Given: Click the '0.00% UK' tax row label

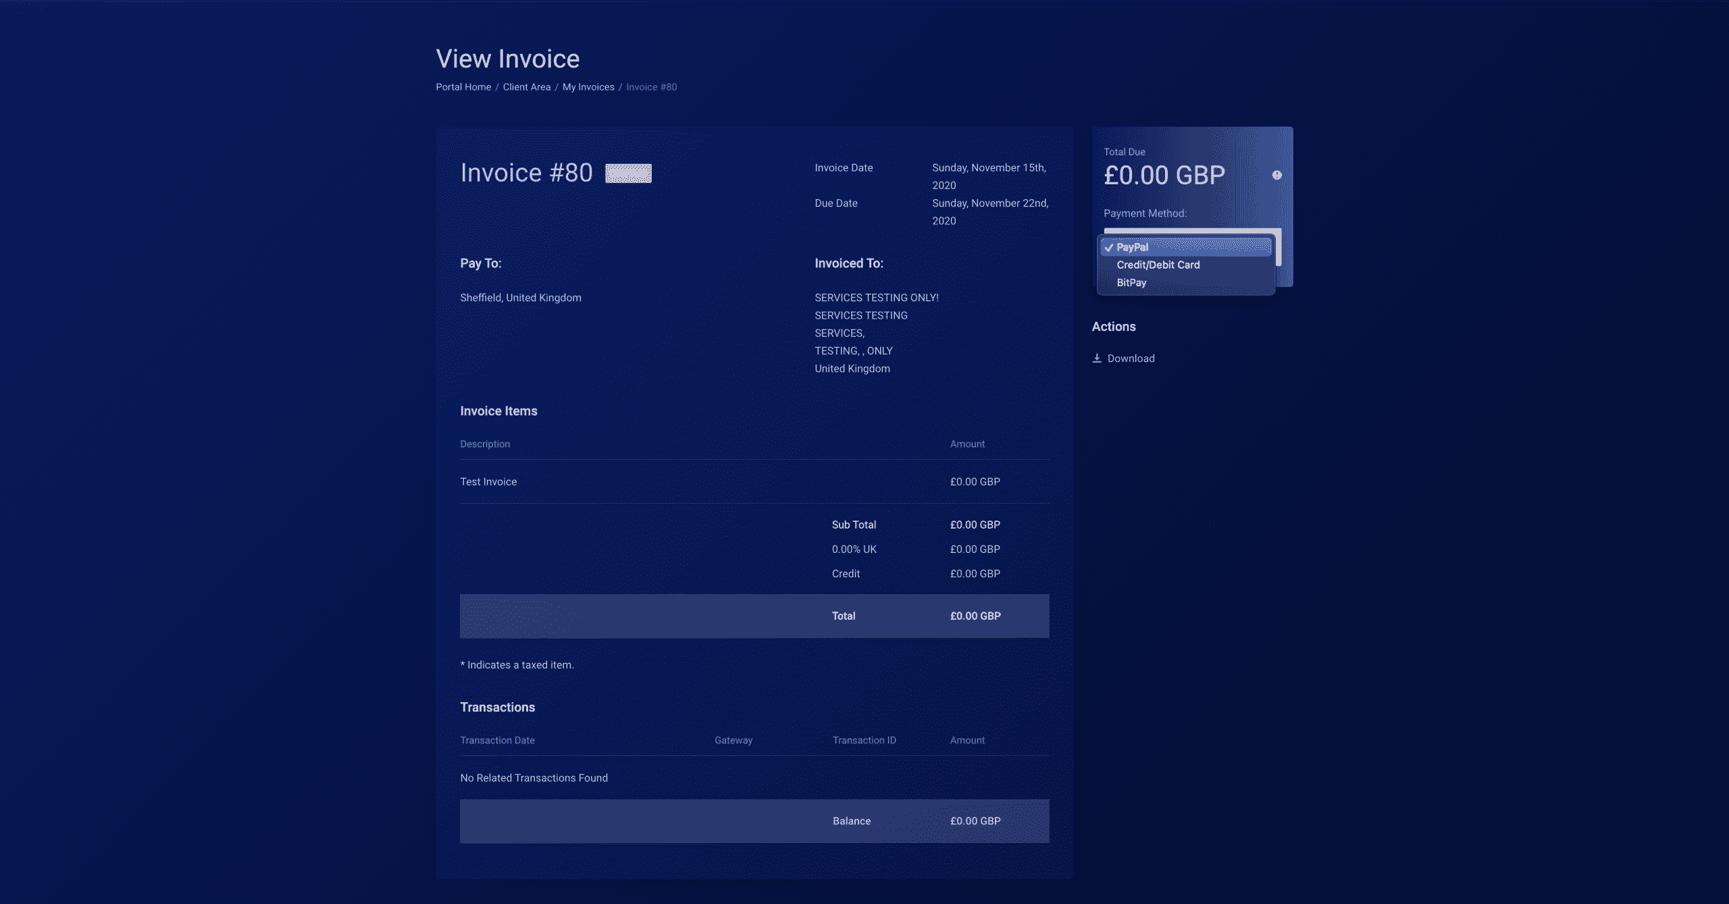Looking at the screenshot, I should [854, 549].
